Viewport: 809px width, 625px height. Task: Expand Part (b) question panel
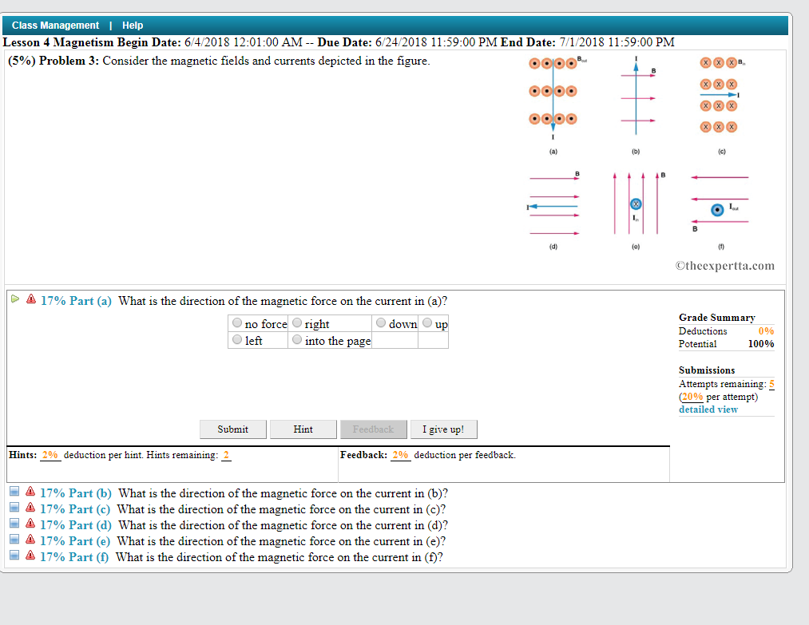coord(14,492)
